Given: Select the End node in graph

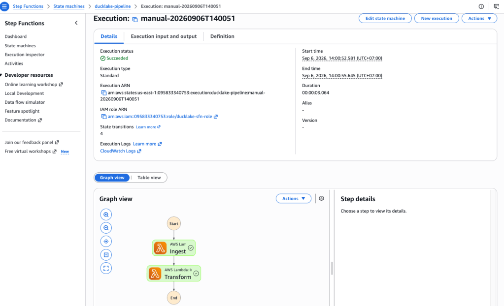Looking at the screenshot, I should 173,298.
